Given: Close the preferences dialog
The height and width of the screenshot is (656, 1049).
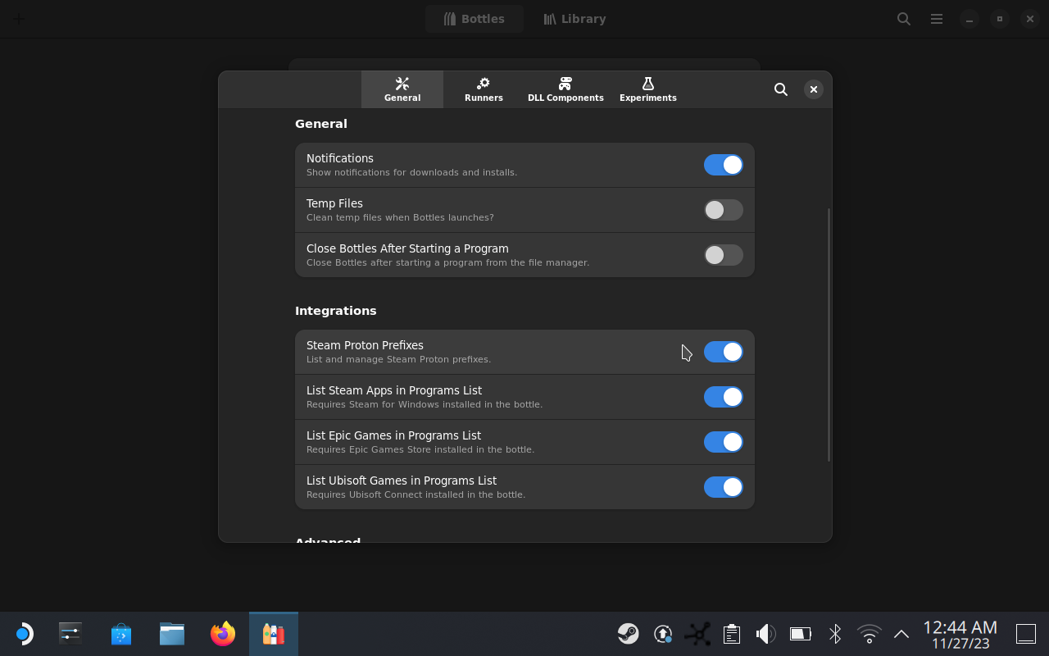Looking at the screenshot, I should (813, 89).
